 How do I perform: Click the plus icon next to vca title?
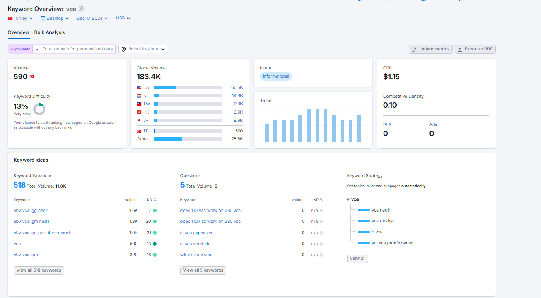[81, 9]
